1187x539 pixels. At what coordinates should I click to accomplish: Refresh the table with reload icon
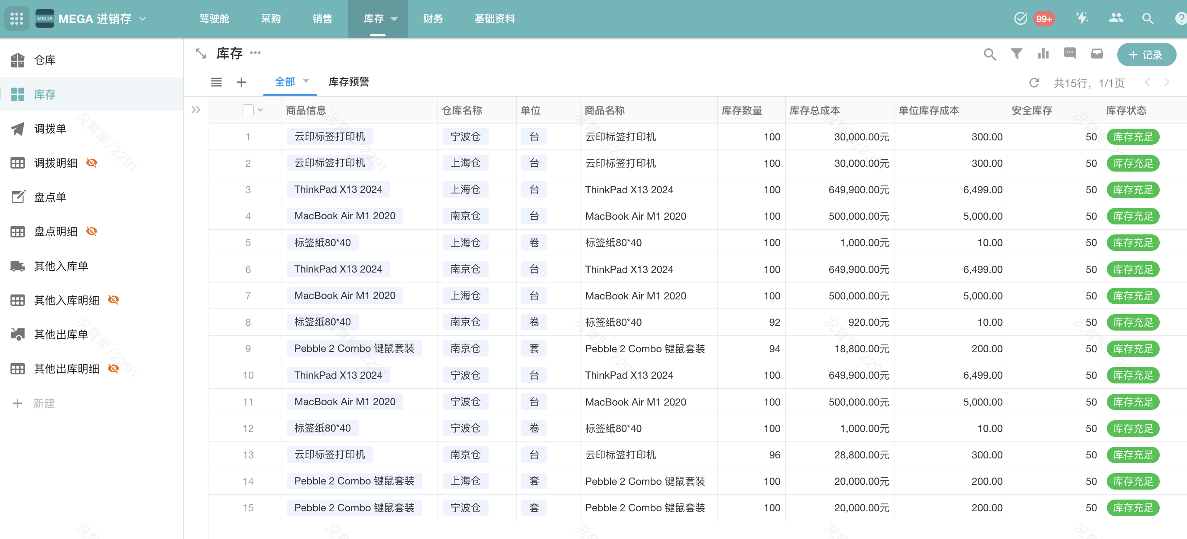click(x=1034, y=83)
